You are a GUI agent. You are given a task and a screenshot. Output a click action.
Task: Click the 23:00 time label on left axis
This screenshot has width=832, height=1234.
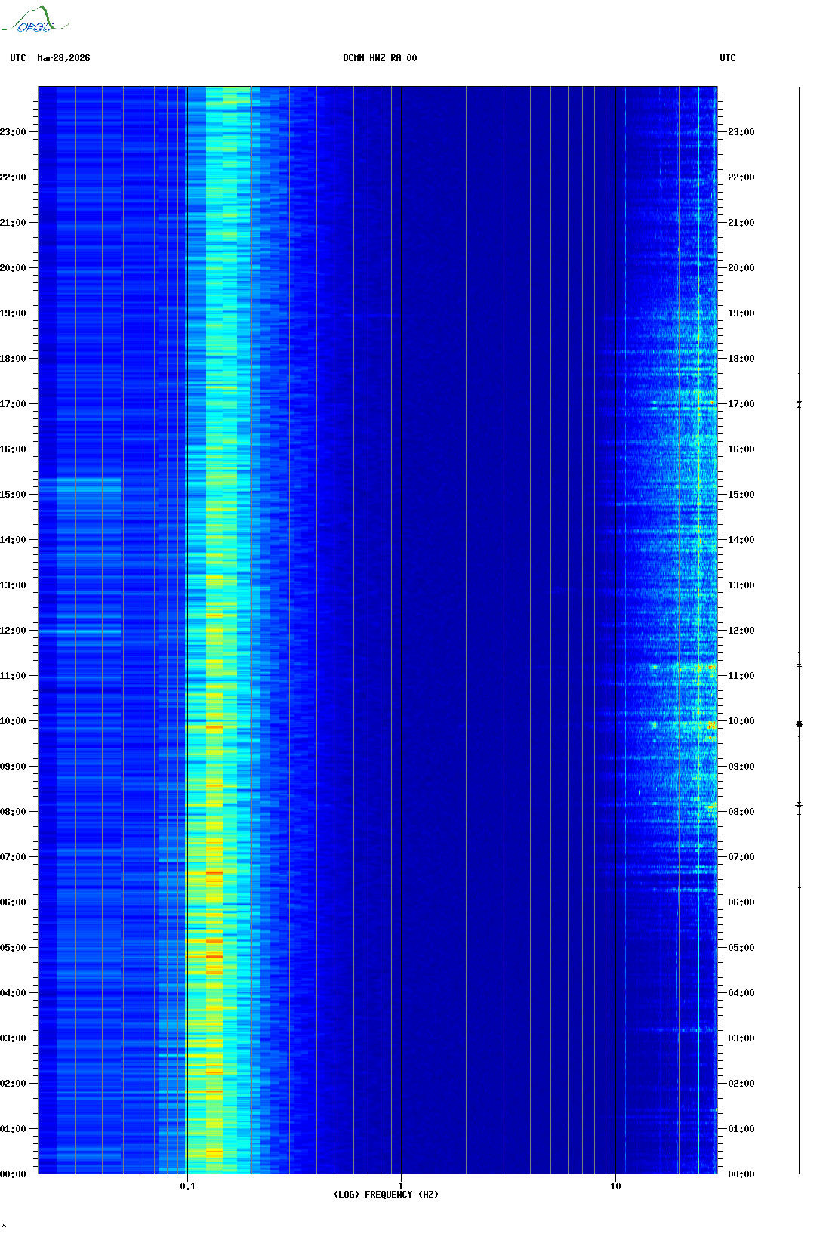(x=13, y=132)
